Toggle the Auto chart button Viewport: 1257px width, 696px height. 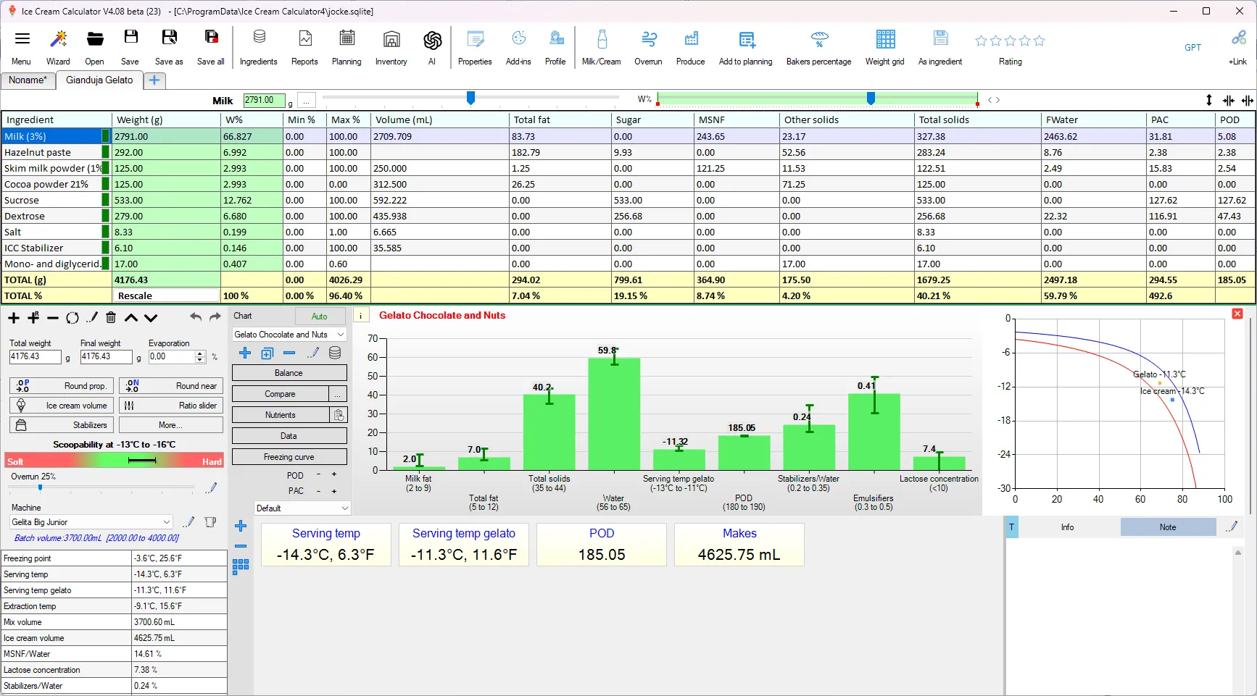coord(320,316)
